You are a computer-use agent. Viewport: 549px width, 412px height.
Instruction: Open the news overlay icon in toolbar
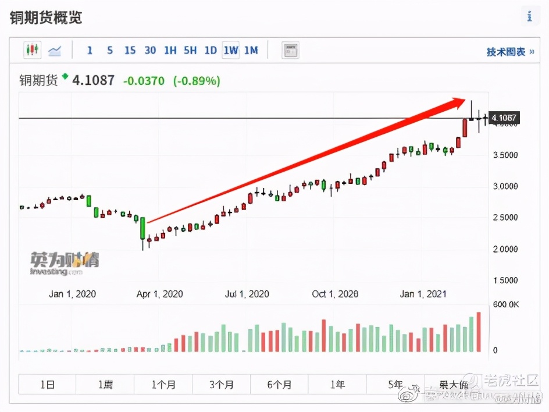point(290,51)
